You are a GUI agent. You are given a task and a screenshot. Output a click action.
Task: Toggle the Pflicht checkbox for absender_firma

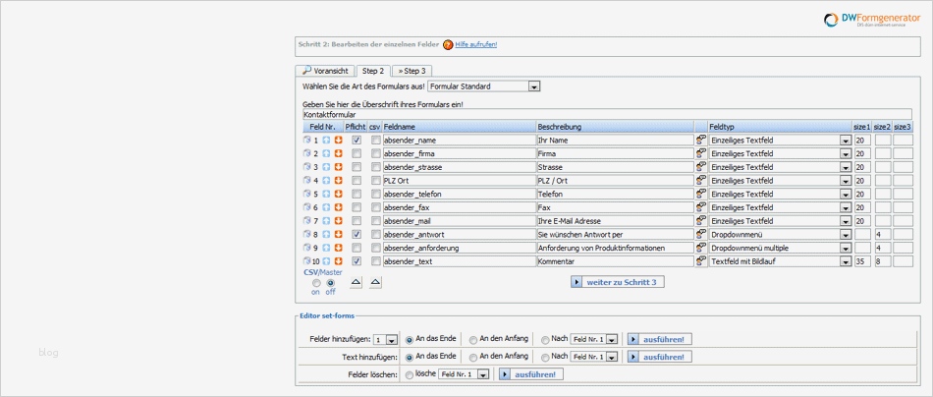(x=357, y=154)
